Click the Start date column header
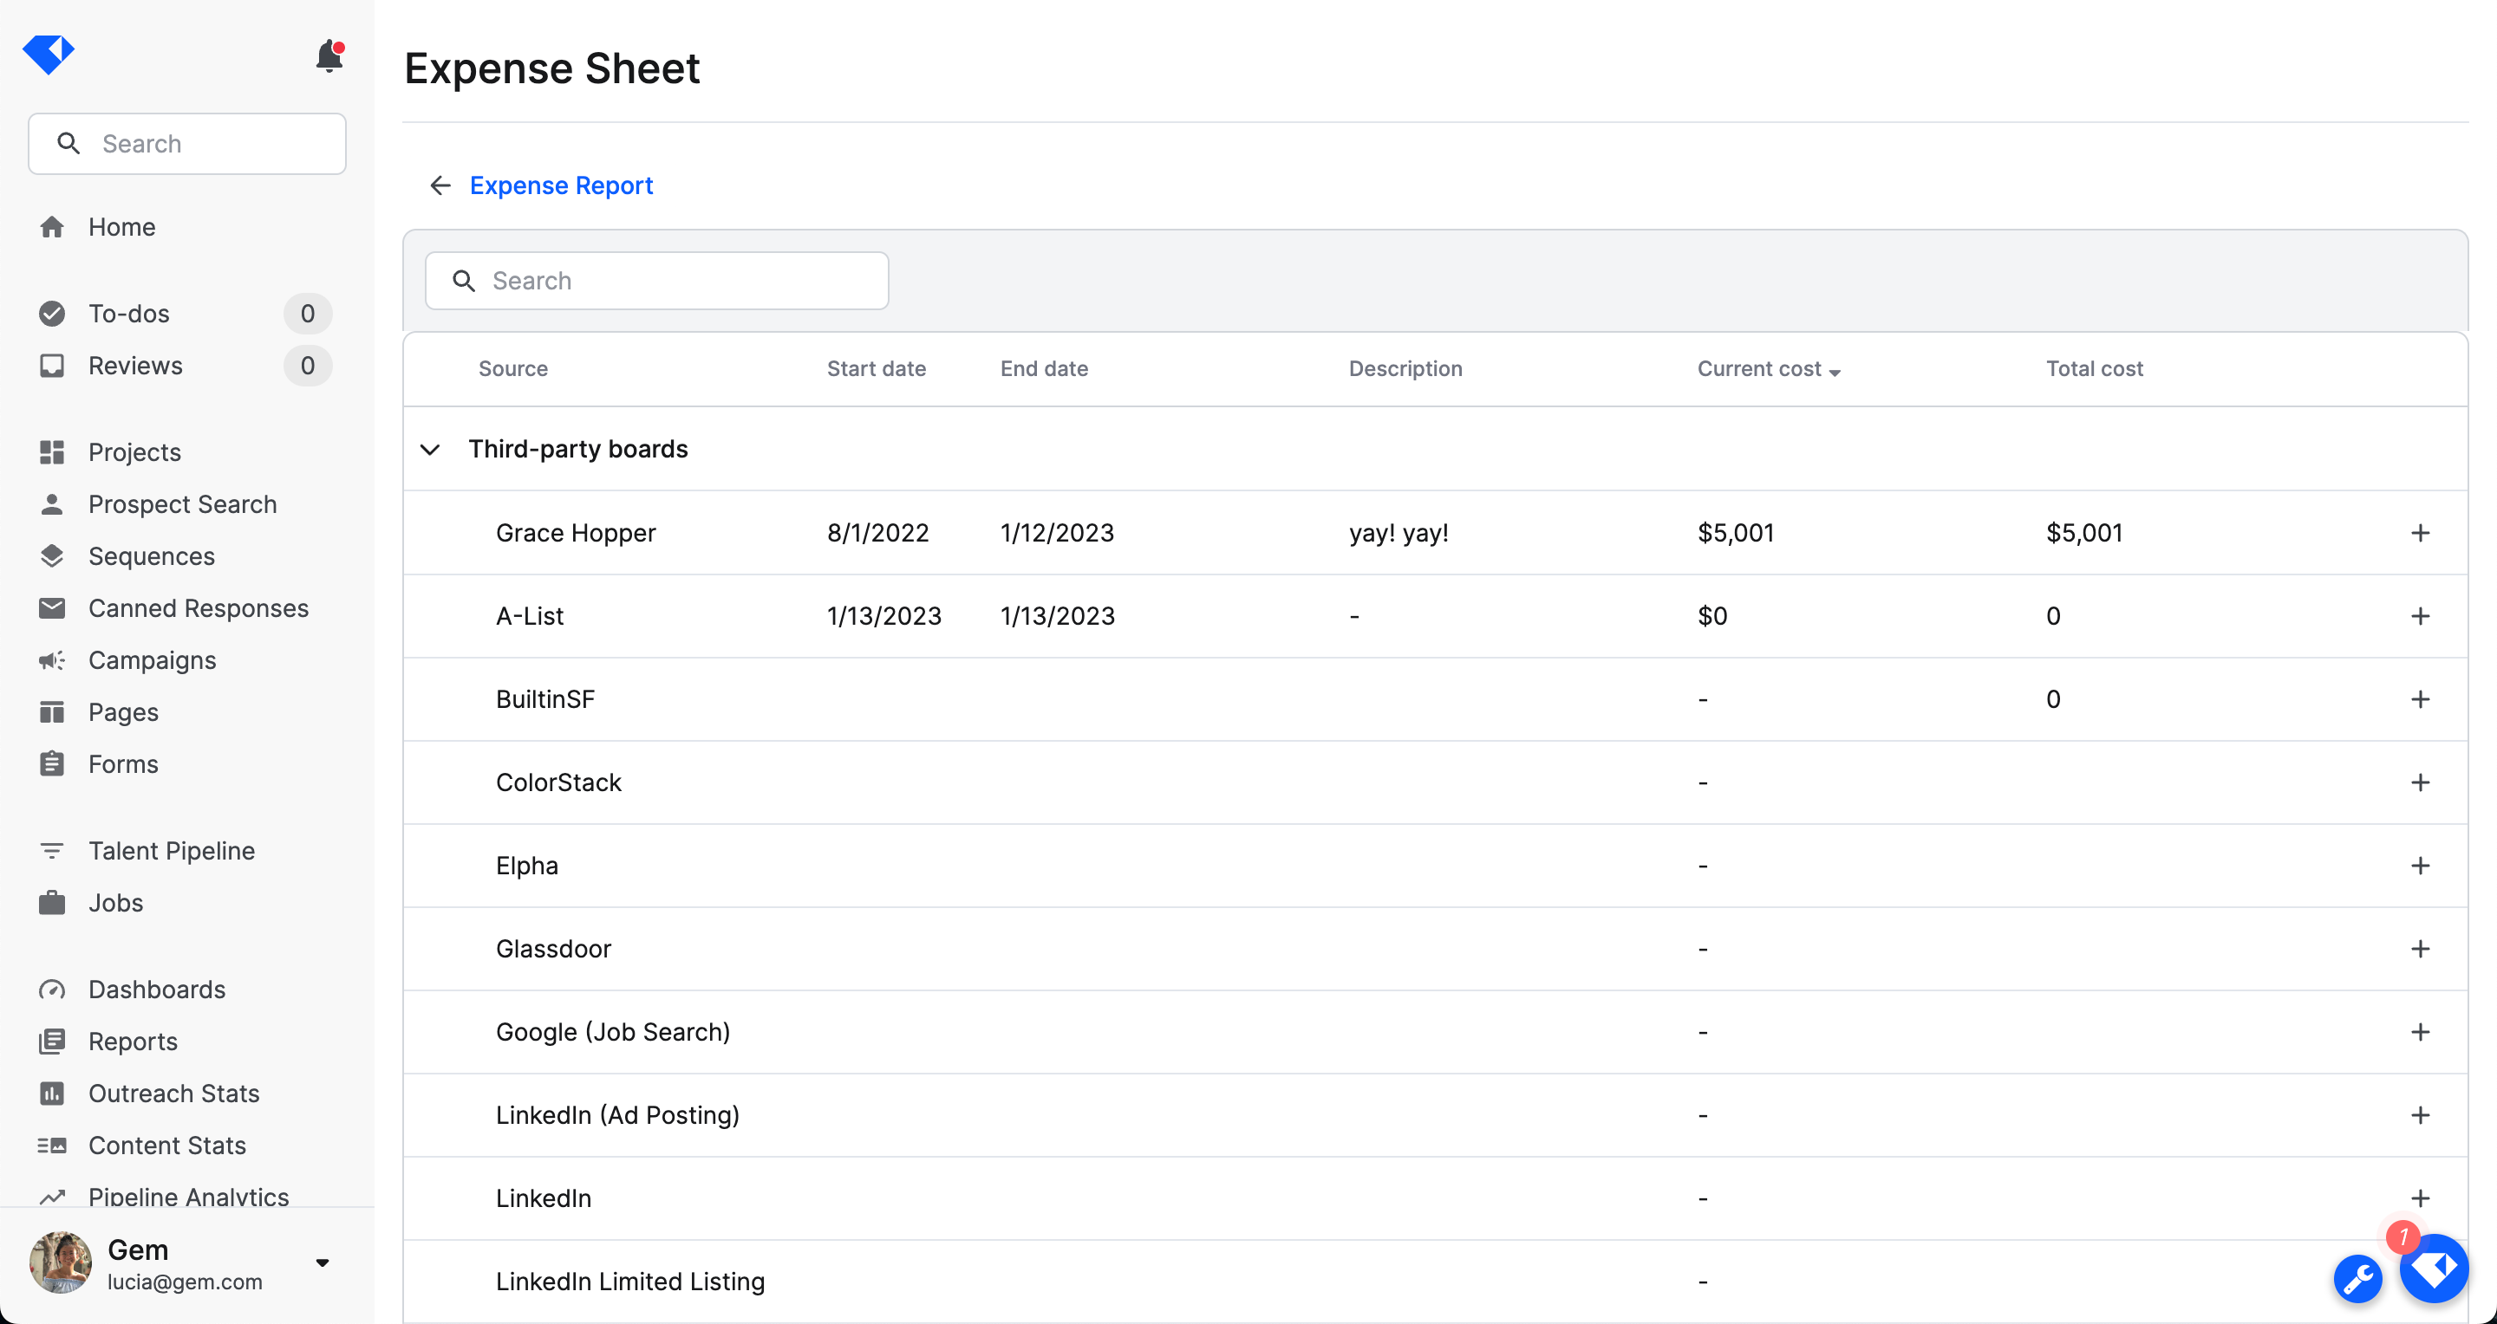The height and width of the screenshot is (1324, 2497). [x=877, y=369]
